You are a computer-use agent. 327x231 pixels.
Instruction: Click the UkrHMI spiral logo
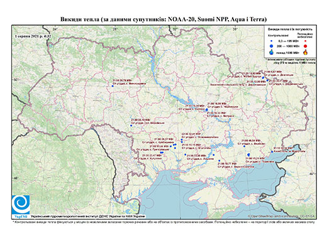click(x=21, y=205)
